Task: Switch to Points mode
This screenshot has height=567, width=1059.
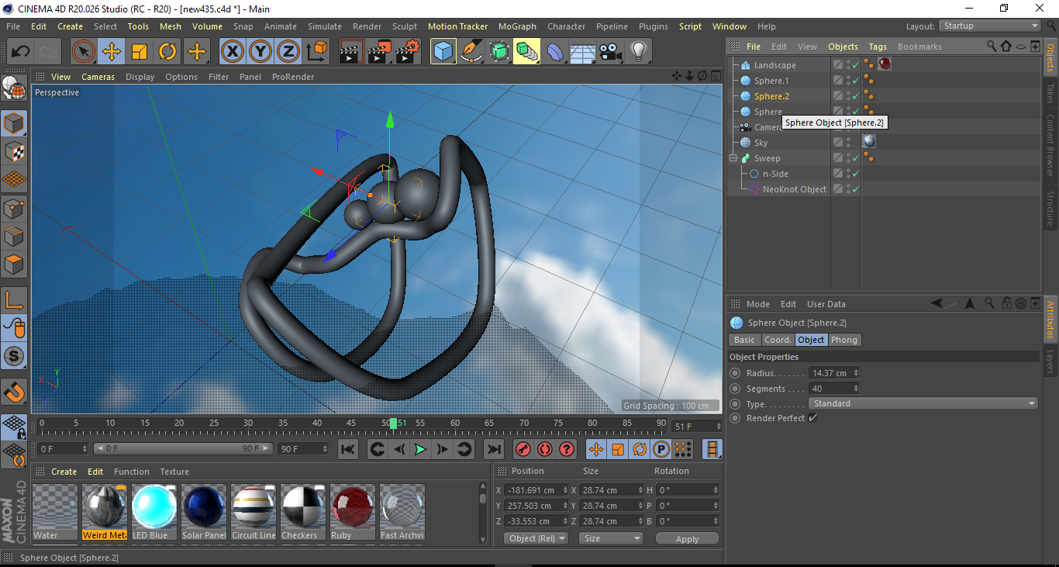Action: [14, 208]
